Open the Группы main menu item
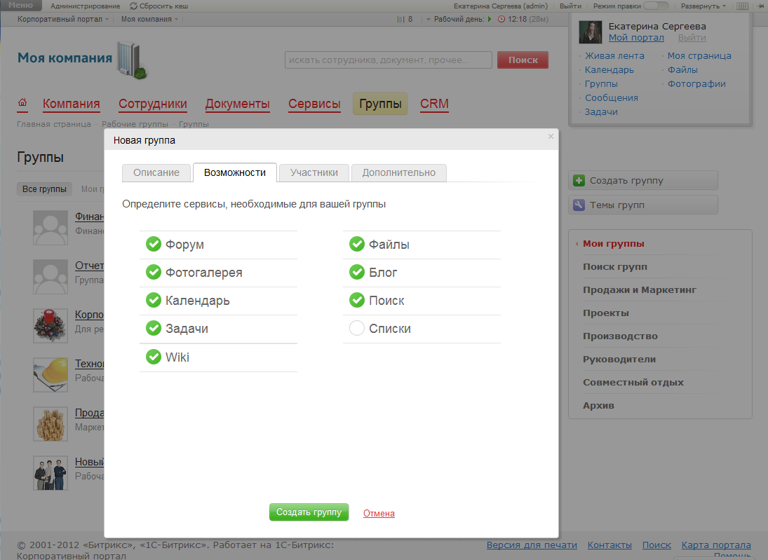Image resolution: width=768 pixels, height=560 pixels. click(380, 104)
